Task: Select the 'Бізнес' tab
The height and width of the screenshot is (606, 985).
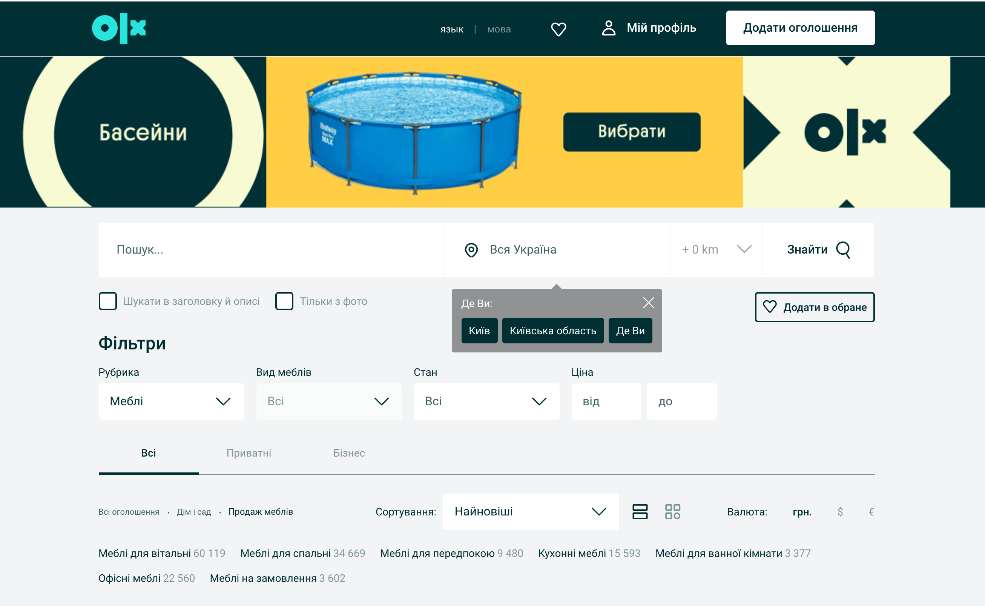Action: point(349,453)
